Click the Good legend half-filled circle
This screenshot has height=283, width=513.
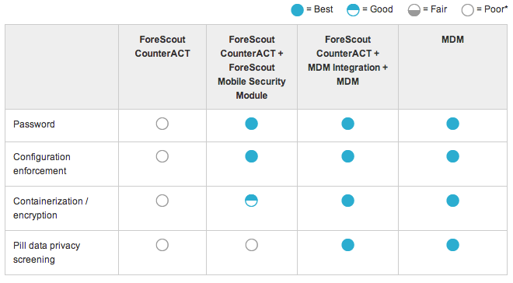(x=353, y=10)
